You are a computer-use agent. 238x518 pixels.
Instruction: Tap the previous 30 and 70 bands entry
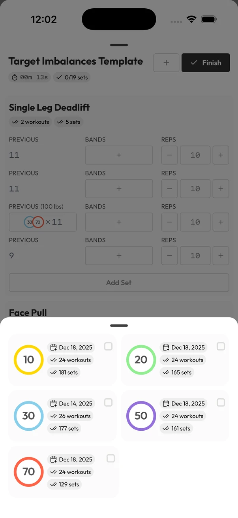[x=43, y=222]
